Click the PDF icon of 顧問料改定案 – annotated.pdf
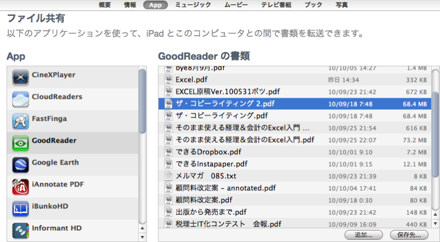The width and height of the screenshot is (440, 242). tap(168, 188)
